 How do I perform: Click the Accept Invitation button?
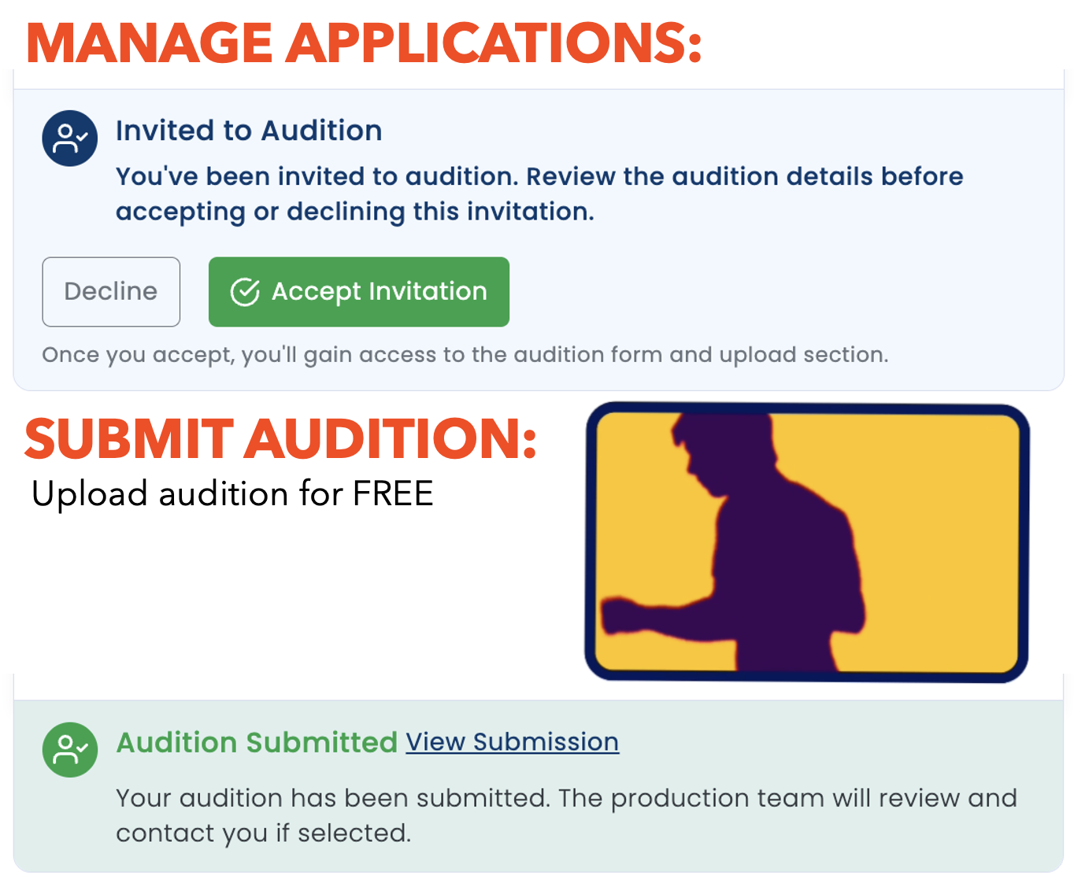point(359,292)
